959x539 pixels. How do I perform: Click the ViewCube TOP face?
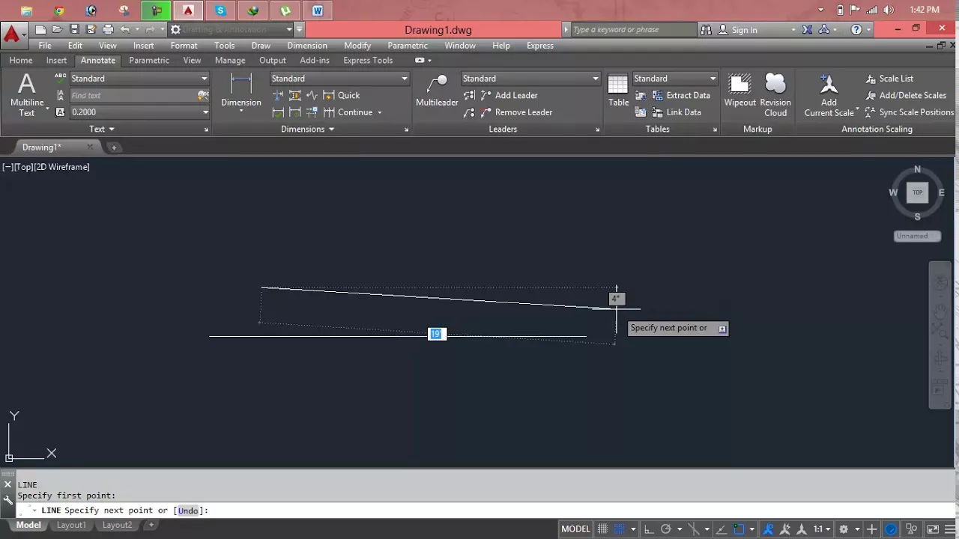coord(917,192)
